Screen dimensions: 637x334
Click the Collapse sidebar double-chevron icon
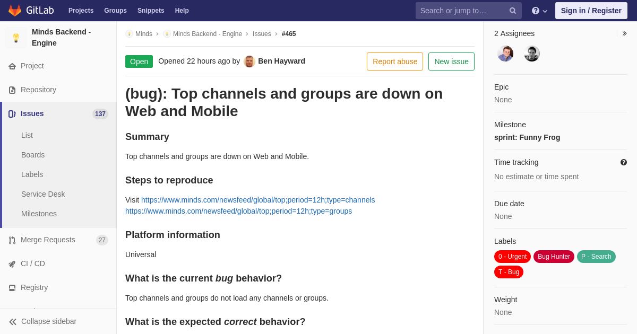click(x=13, y=322)
